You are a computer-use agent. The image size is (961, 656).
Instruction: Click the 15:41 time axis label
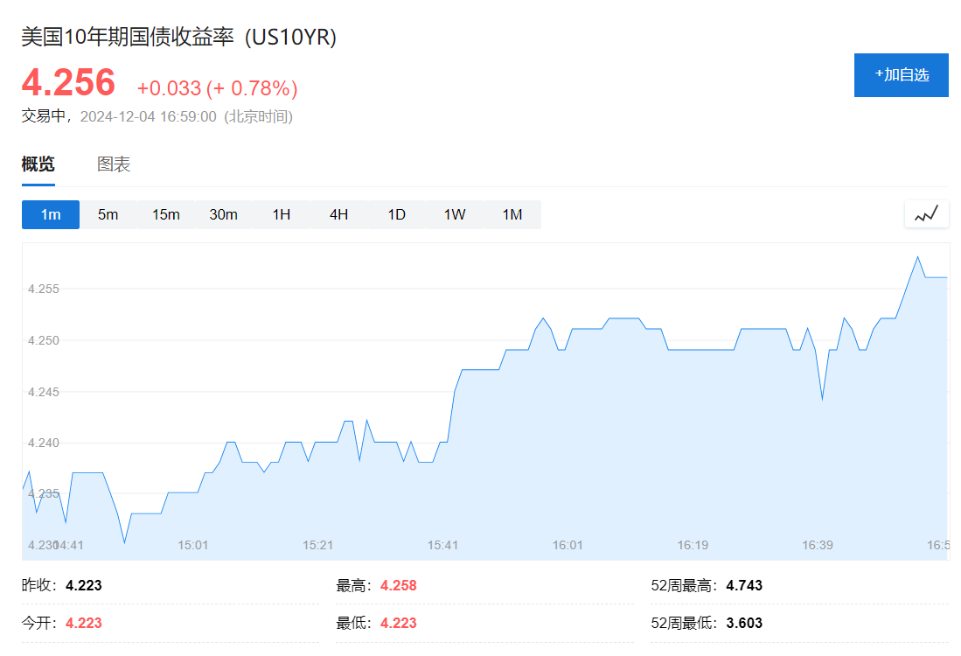click(442, 545)
